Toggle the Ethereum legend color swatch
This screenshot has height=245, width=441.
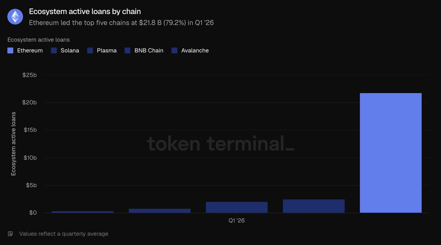(x=10, y=50)
